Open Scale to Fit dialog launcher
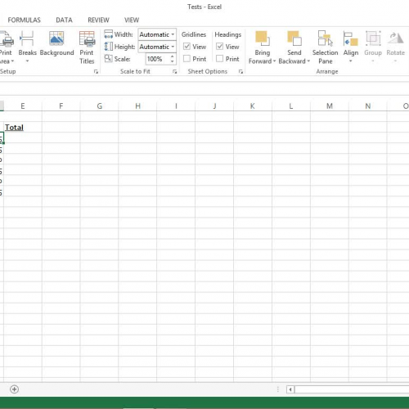 pyautogui.click(x=175, y=72)
